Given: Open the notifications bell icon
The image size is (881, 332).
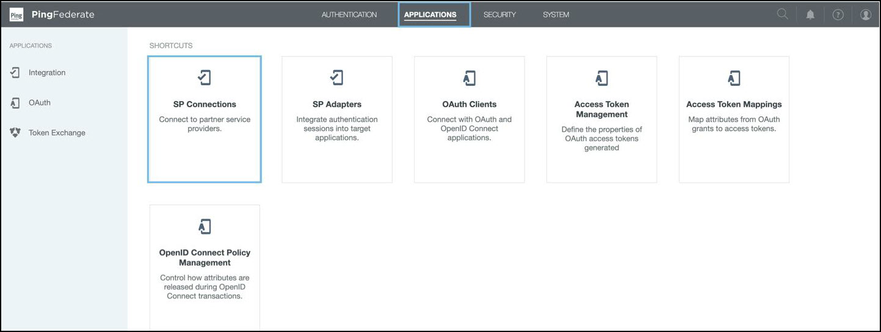Looking at the screenshot, I should pos(810,15).
